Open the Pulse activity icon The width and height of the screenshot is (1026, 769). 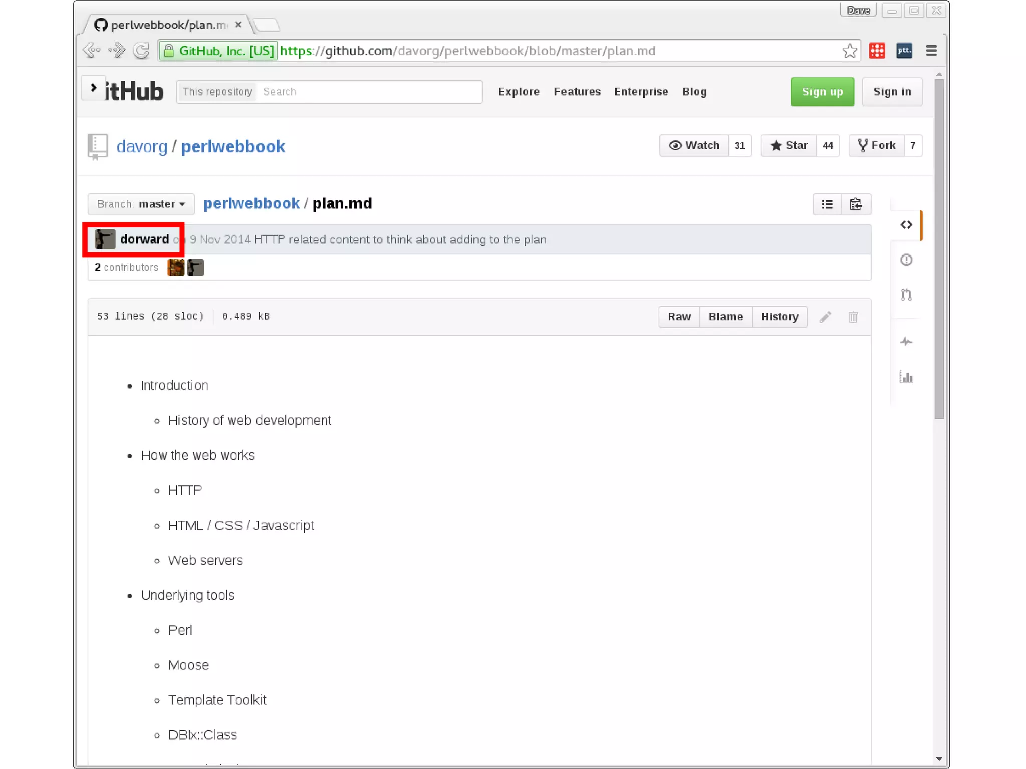pos(906,342)
